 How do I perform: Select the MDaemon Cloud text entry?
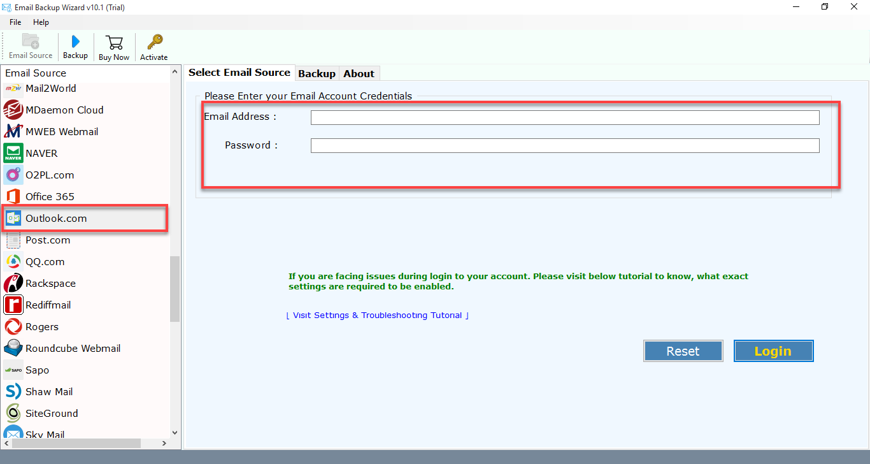[64, 110]
